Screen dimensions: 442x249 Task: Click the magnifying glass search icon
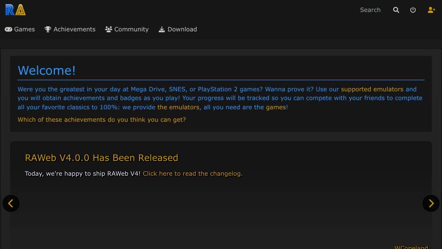396,10
